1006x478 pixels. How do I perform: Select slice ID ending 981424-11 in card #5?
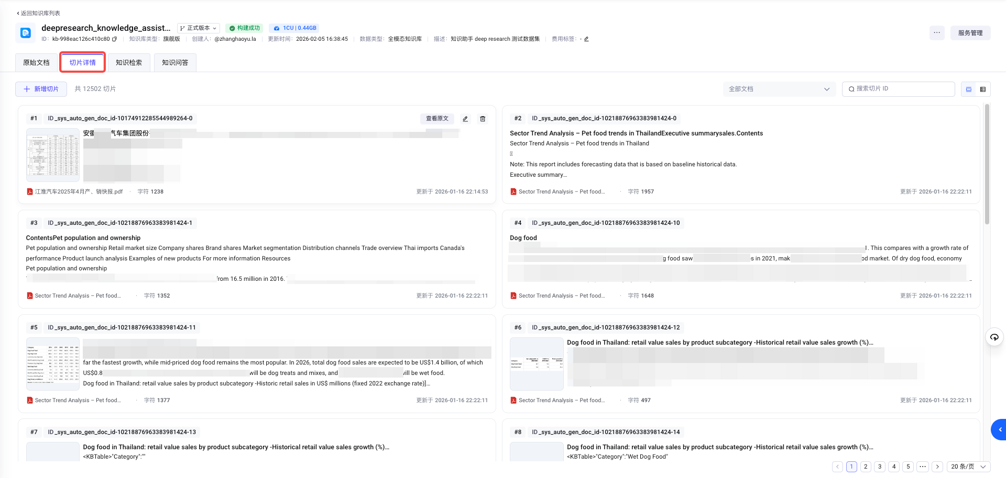122,328
